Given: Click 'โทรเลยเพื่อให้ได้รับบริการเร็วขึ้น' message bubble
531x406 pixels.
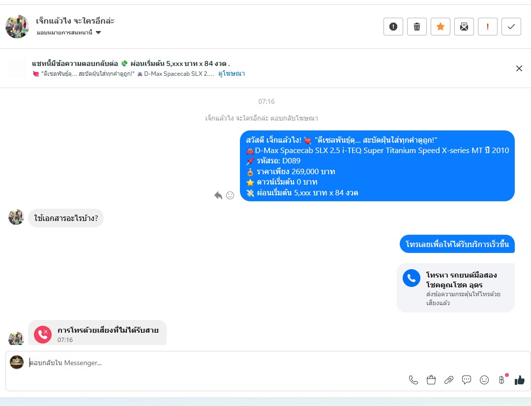Looking at the screenshot, I should (457, 244).
